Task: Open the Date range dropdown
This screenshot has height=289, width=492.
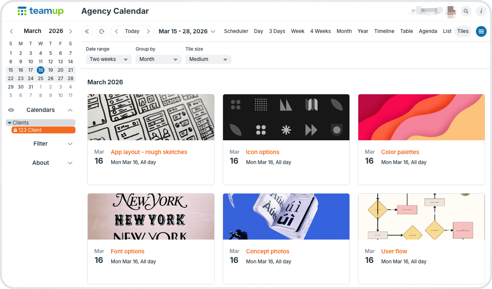Action: [108, 59]
